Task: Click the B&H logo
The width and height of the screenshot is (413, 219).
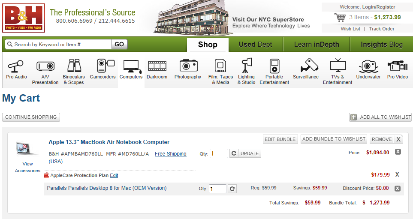Action: coord(24,18)
